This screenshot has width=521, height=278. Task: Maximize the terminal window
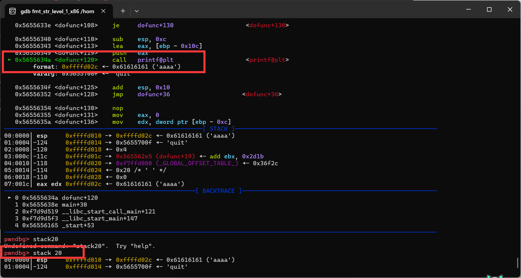489,10
